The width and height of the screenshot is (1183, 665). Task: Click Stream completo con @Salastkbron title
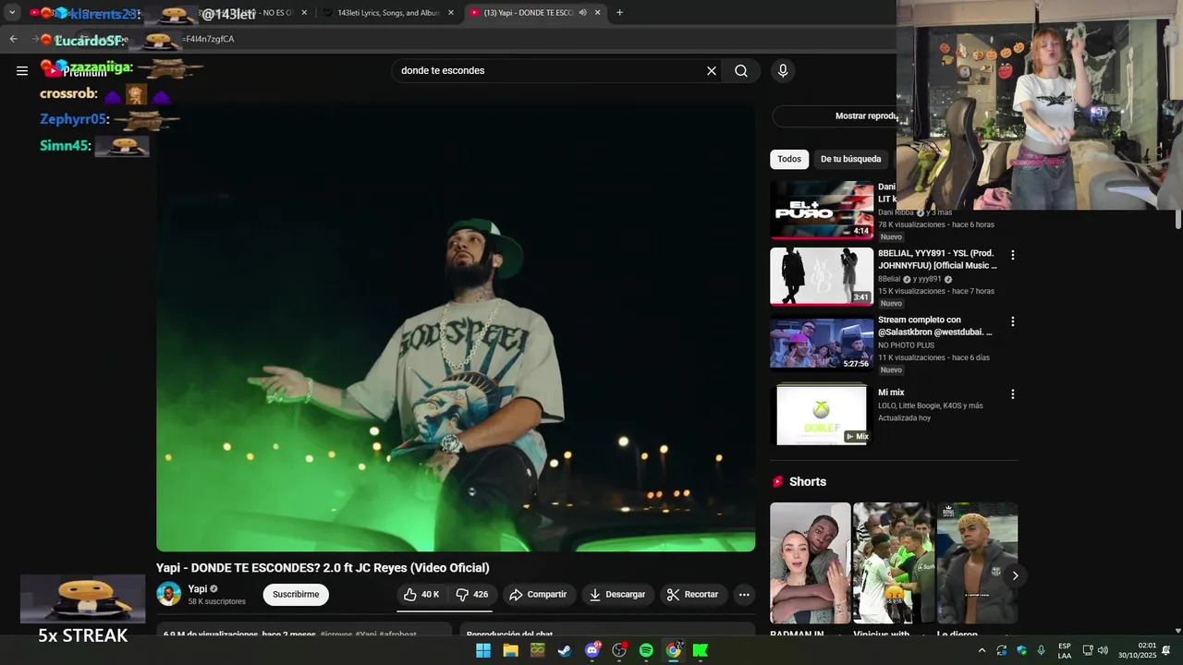(x=935, y=326)
